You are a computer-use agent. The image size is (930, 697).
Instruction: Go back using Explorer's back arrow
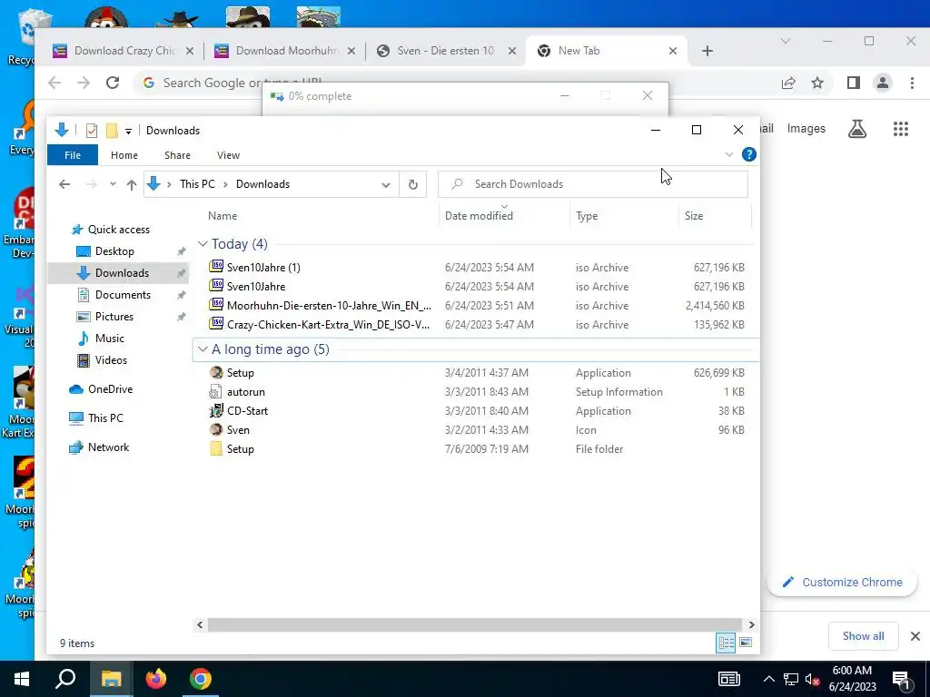64,184
